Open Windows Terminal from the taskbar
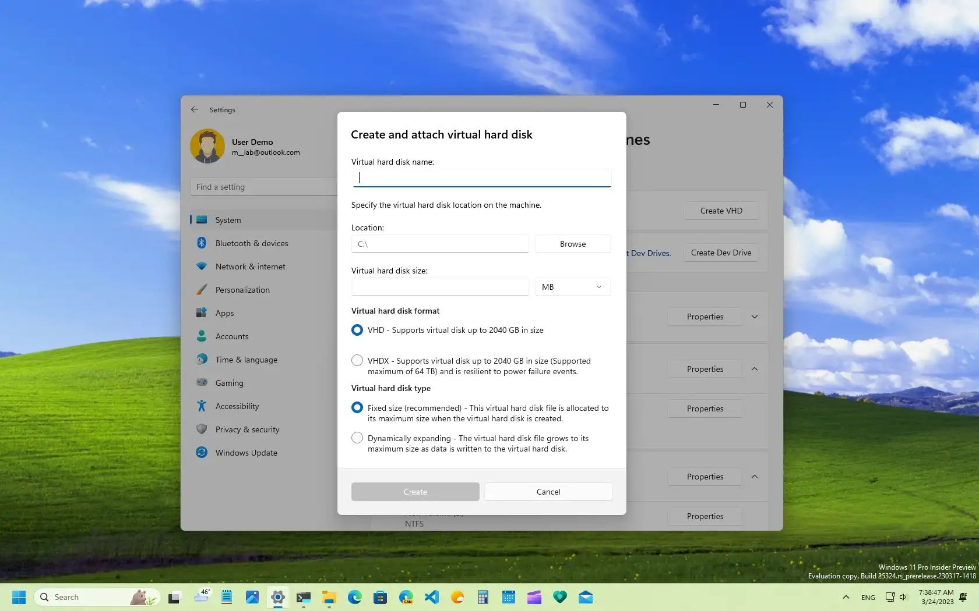The height and width of the screenshot is (611, 979). 304,597
